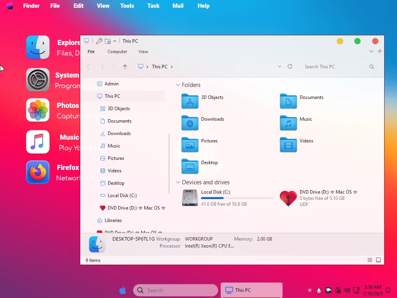Select the DVD Drive (D:) heart icon
This screenshot has height=298, width=397.
click(x=288, y=198)
